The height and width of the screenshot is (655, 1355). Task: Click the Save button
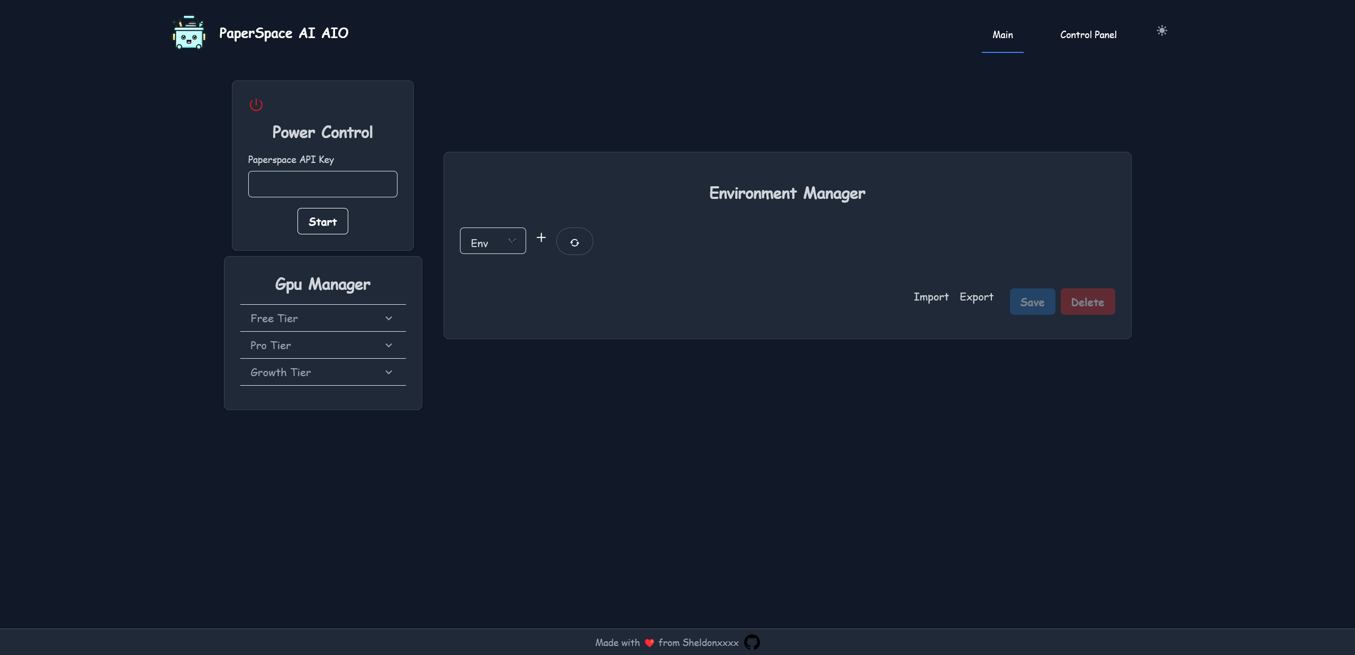pyautogui.click(x=1032, y=302)
